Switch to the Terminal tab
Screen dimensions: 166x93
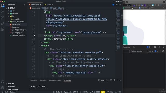[x=67, y=80]
